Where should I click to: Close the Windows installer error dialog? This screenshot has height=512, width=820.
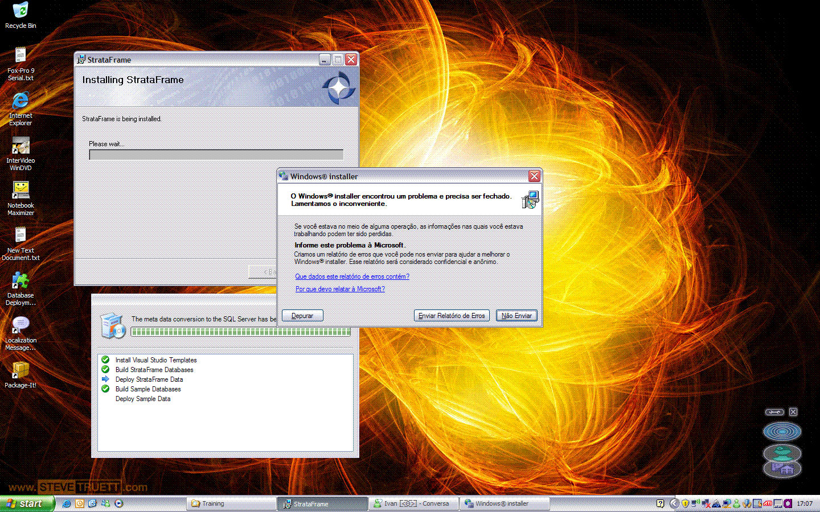pyautogui.click(x=534, y=176)
